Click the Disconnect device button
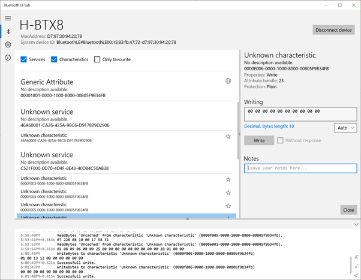This screenshot has height=280, width=361. pyautogui.click(x=333, y=30)
